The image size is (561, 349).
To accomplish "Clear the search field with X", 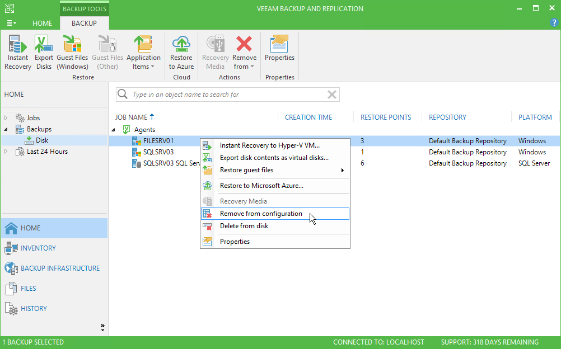I will 332,95.
